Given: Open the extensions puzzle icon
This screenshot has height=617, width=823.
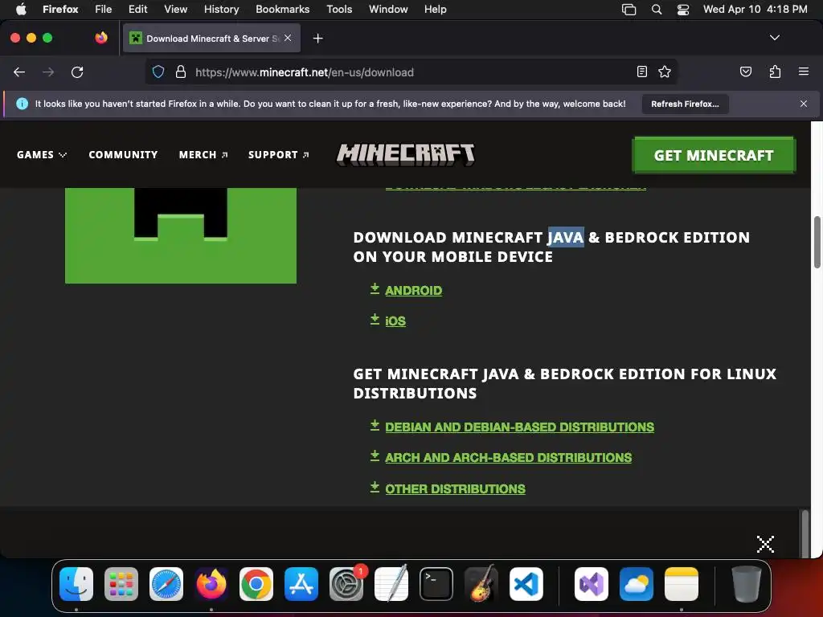Looking at the screenshot, I should click(775, 72).
